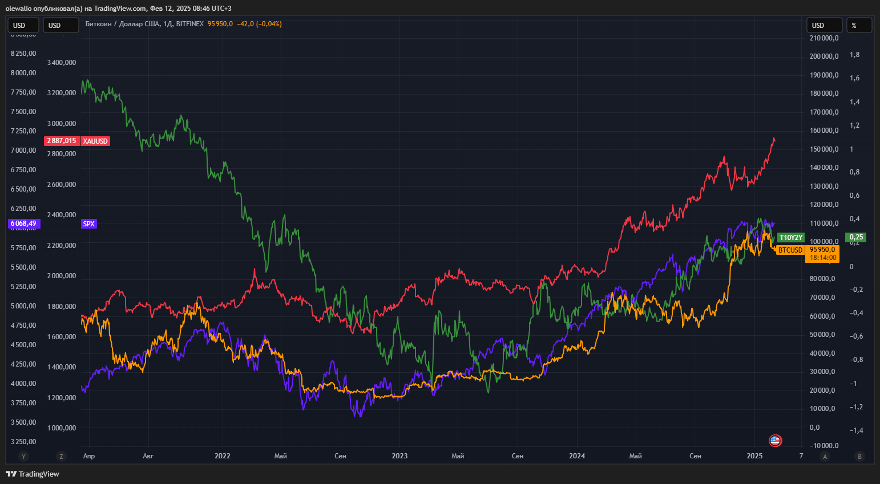
Task: Click 210 000,0 on the Bitcoin price scale
Action: [x=824, y=38]
